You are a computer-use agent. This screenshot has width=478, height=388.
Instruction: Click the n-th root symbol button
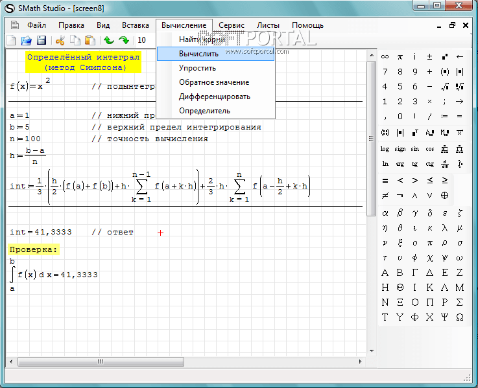[460, 87]
